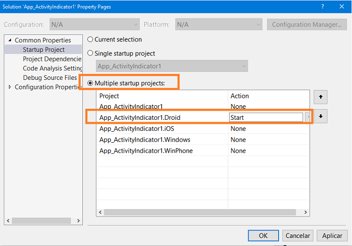This screenshot has width=352, height=246.
Task: Click the Cancelar button
Action: [298, 236]
